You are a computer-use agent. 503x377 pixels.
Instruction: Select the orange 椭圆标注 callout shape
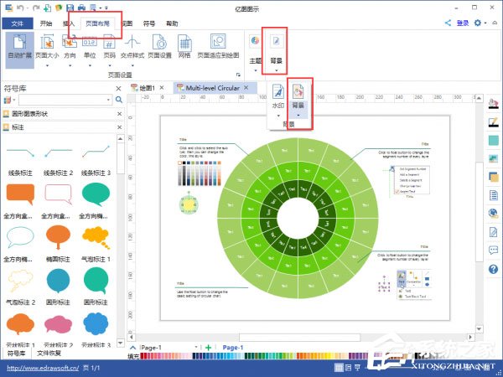(58, 237)
